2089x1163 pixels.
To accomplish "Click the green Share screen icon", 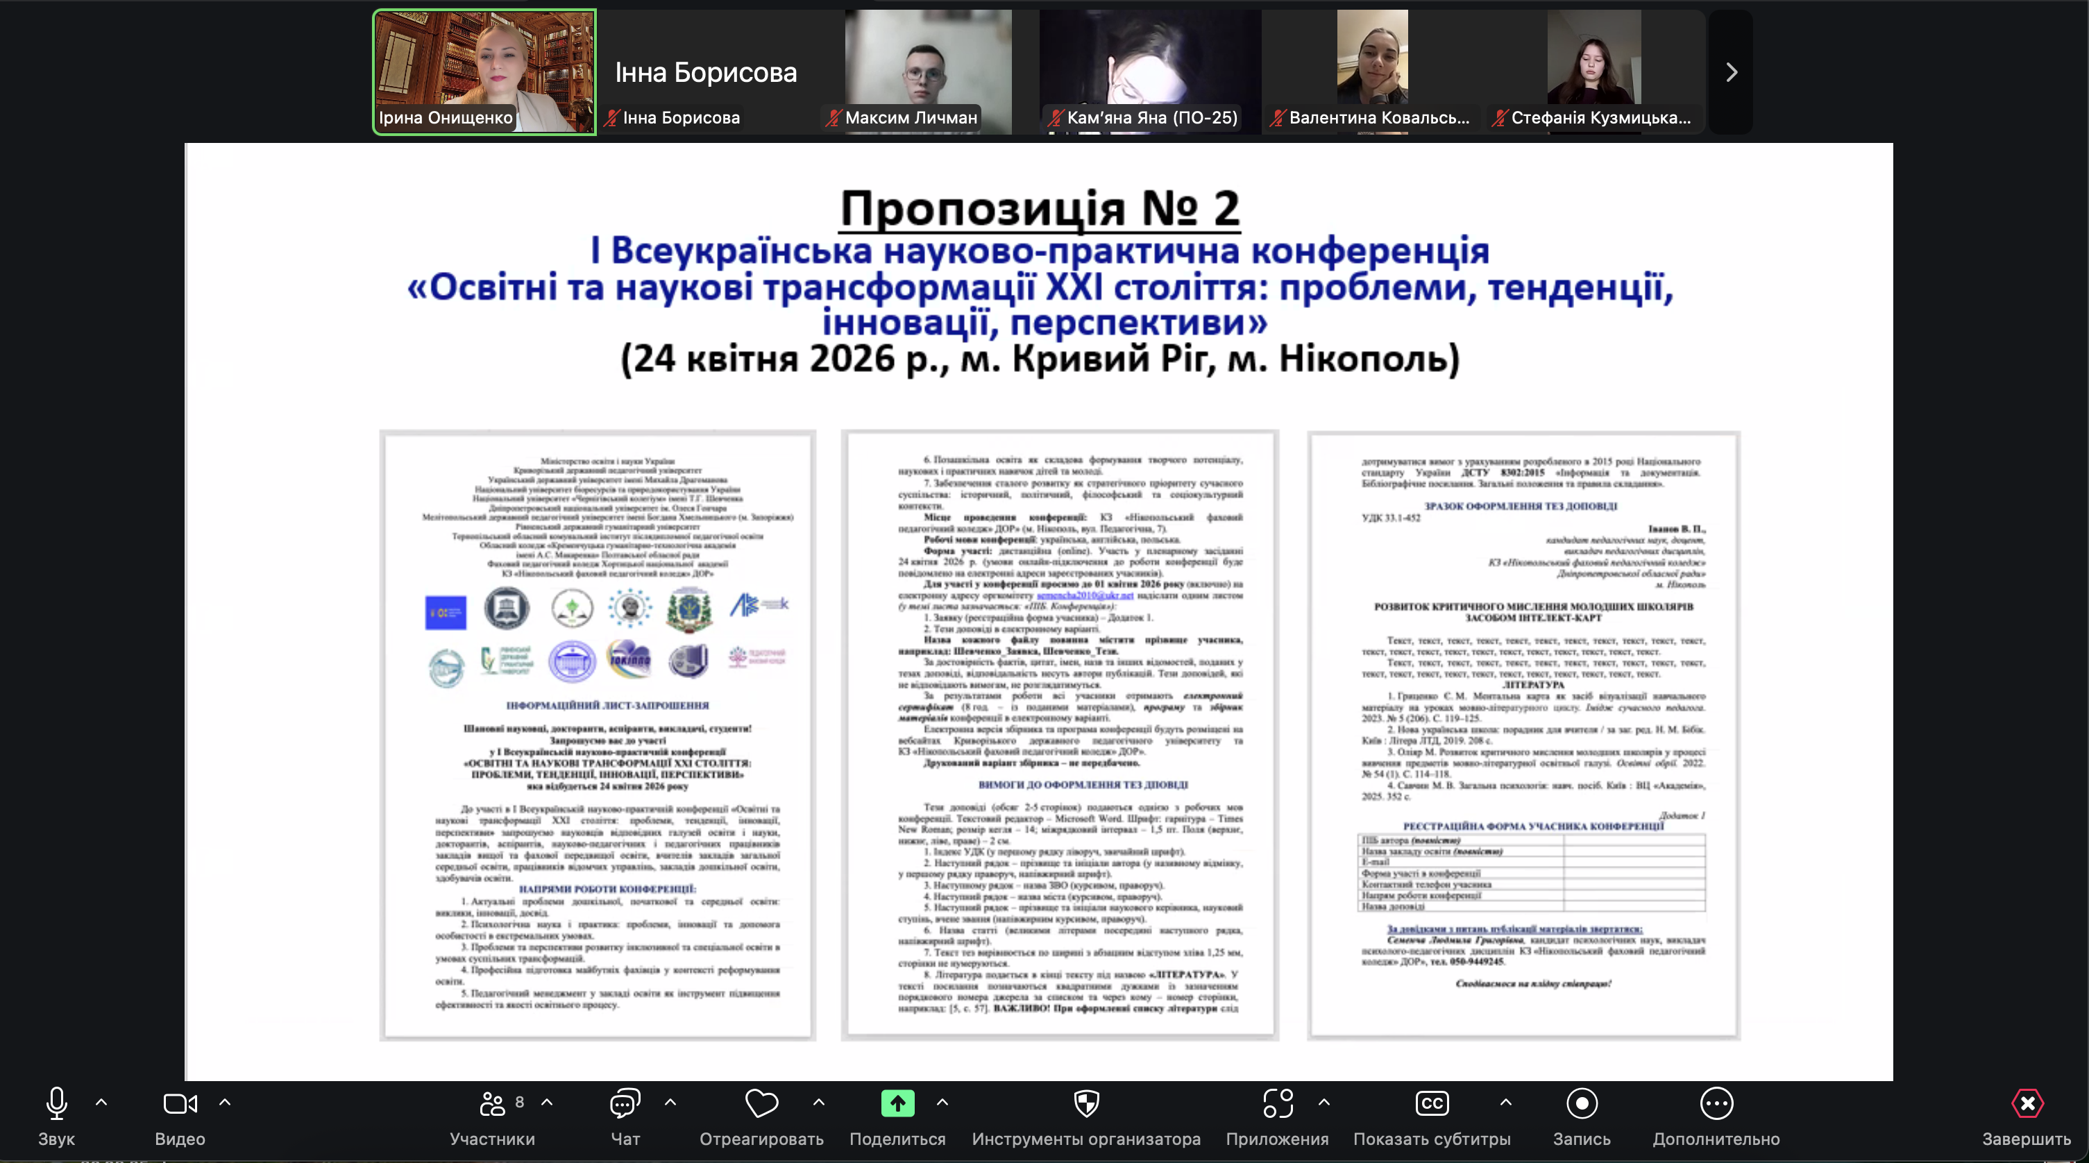I will (897, 1104).
